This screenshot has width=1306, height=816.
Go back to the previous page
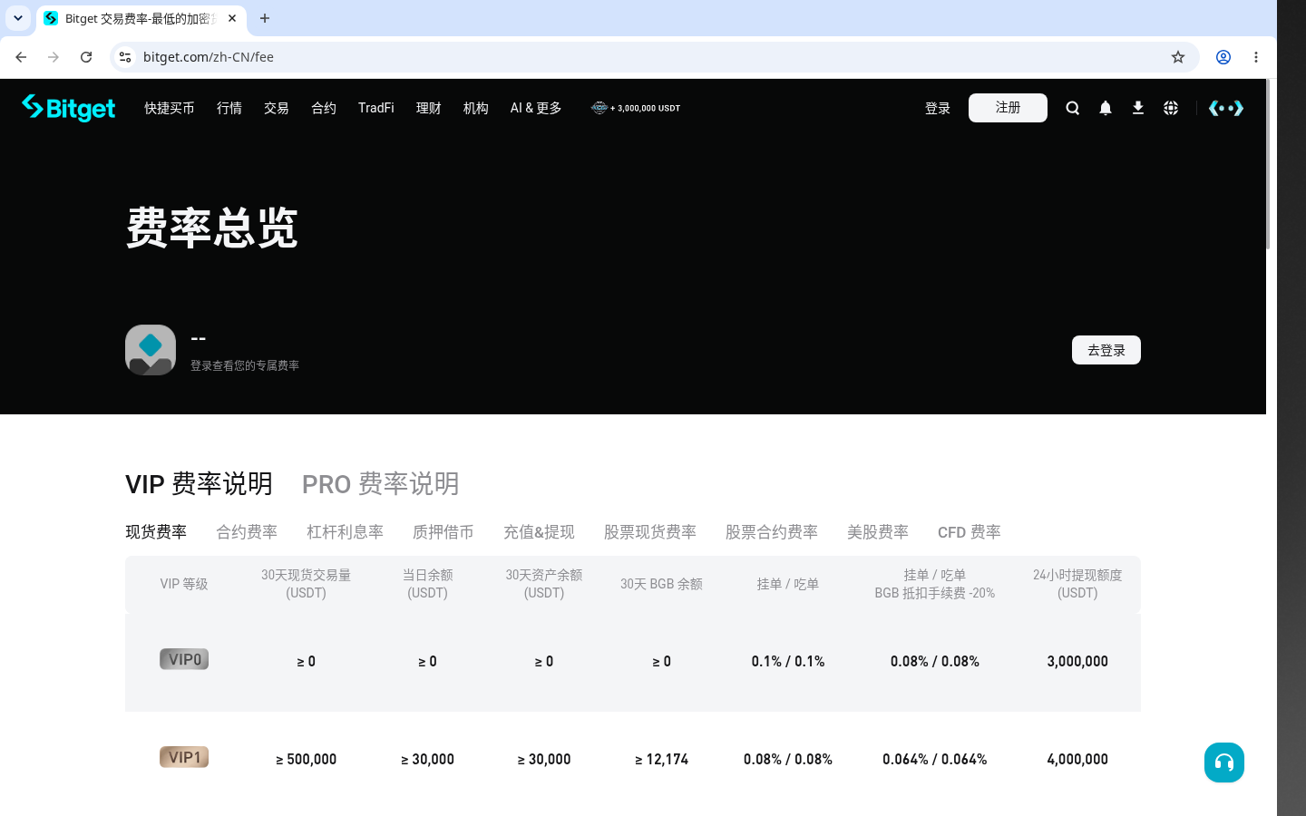point(21,57)
